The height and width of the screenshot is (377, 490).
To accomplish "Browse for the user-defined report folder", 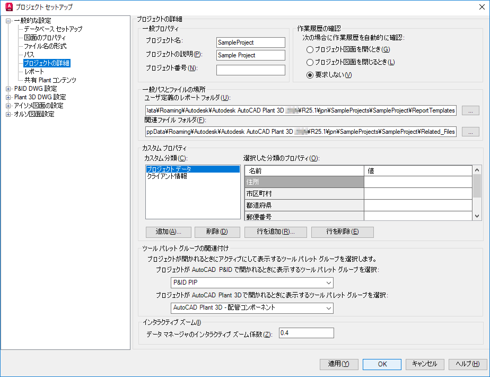I will click(x=470, y=110).
